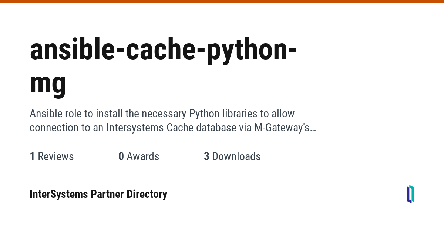The width and height of the screenshot is (444, 233).
Task: Open InterSystems Partner Directory link
Action: [98, 194]
